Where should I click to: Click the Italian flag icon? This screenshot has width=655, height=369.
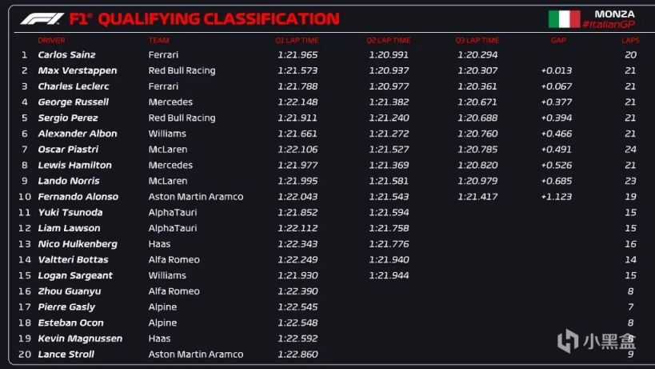(x=564, y=19)
